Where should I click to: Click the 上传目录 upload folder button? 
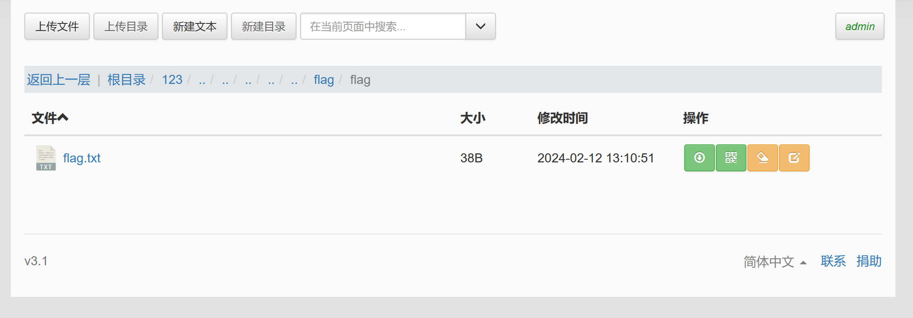tap(126, 26)
